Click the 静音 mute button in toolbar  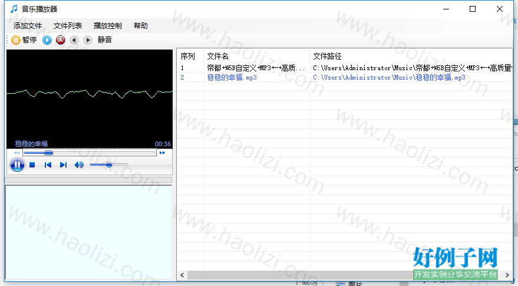(105, 40)
